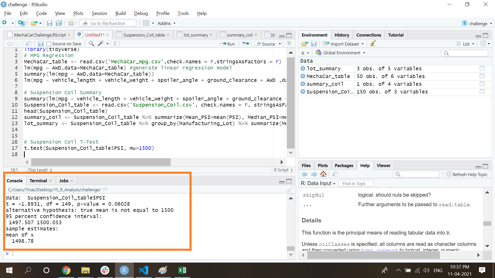Close the Untitled1 tab

tap(108, 35)
